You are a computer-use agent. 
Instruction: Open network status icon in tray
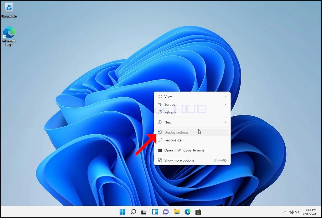(291, 212)
